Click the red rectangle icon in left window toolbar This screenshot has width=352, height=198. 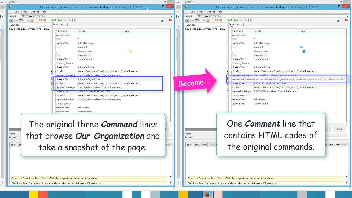45,20
